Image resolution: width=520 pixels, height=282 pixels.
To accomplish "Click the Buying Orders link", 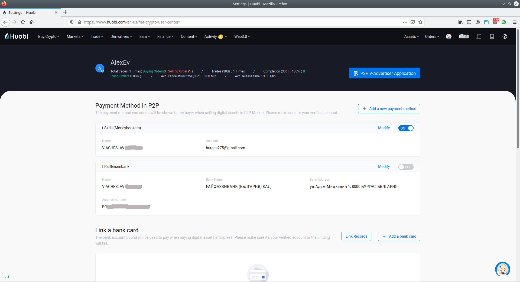I will click(x=153, y=71).
